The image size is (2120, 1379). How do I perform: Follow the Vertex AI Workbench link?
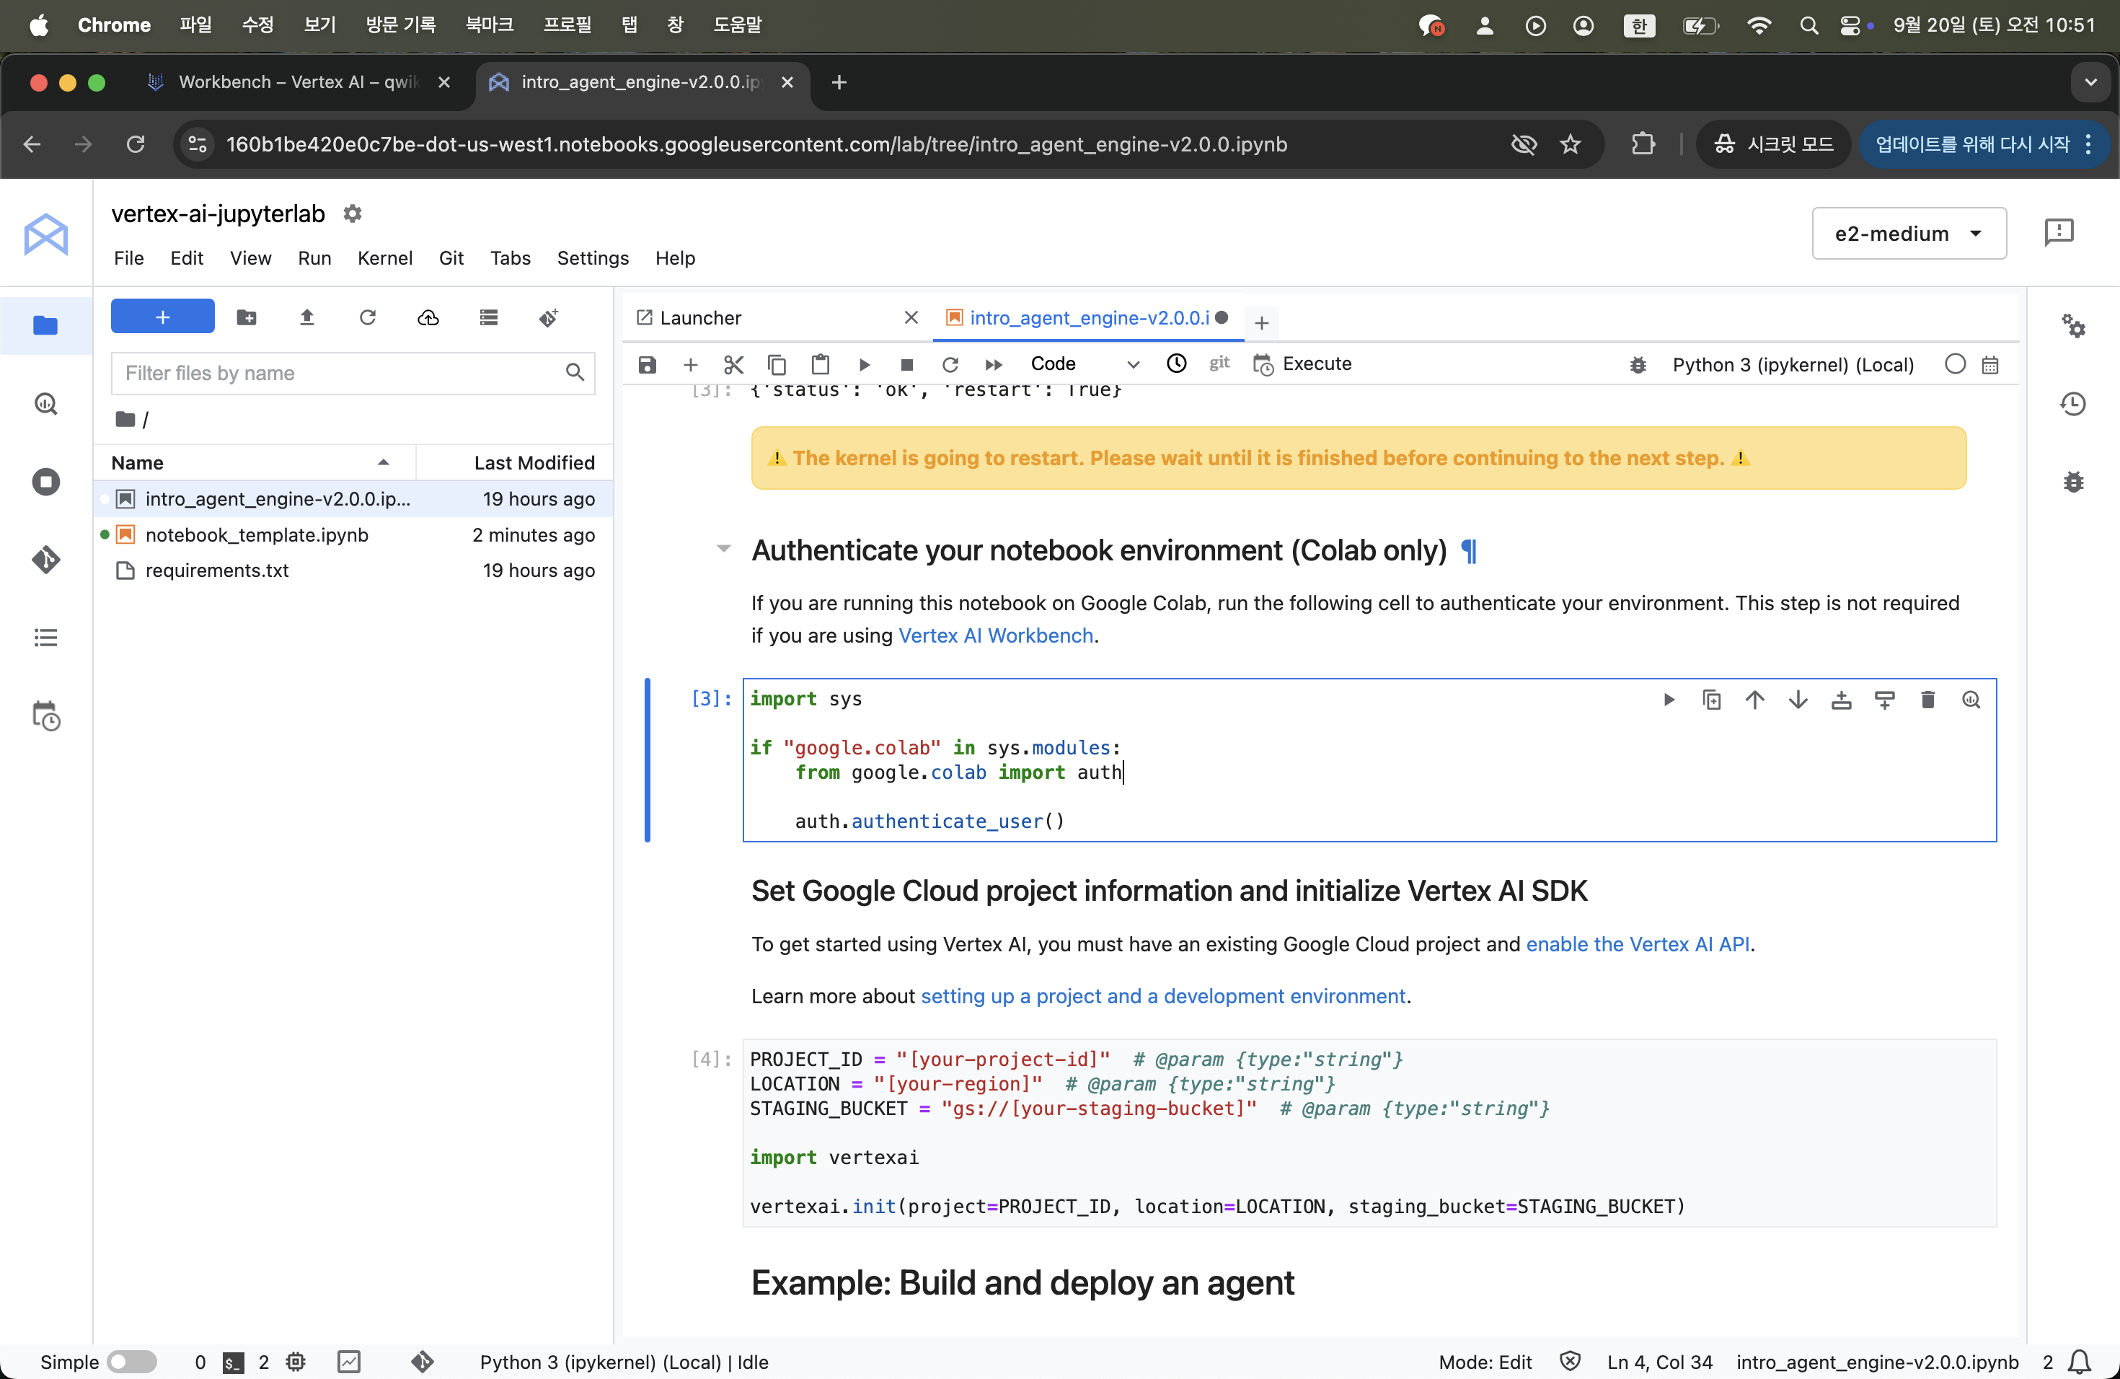pos(995,635)
